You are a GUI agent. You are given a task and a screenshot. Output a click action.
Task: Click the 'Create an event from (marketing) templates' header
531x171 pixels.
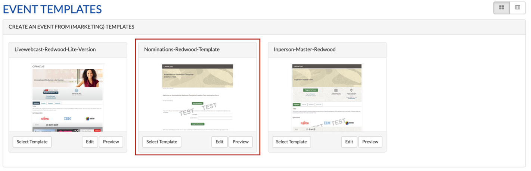click(x=72, y=27)
